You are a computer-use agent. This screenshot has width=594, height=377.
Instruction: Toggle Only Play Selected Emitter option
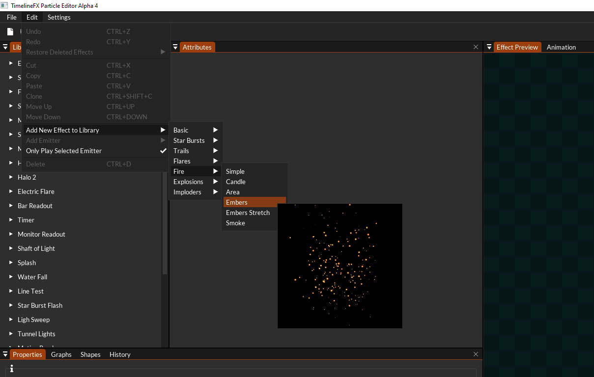point(64,151)
